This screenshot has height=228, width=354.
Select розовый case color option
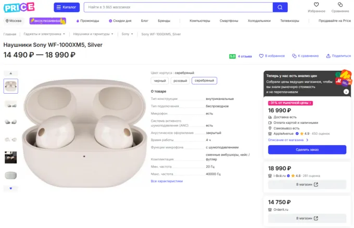(180, 81)
